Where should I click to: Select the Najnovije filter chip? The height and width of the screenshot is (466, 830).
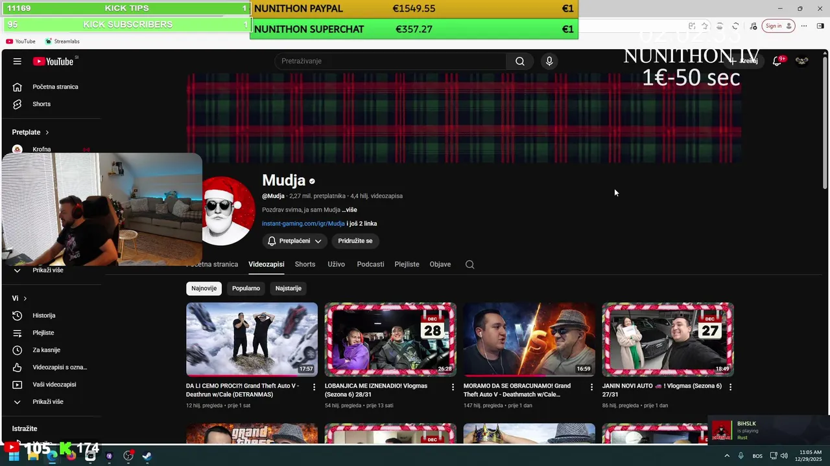point(204,288)
